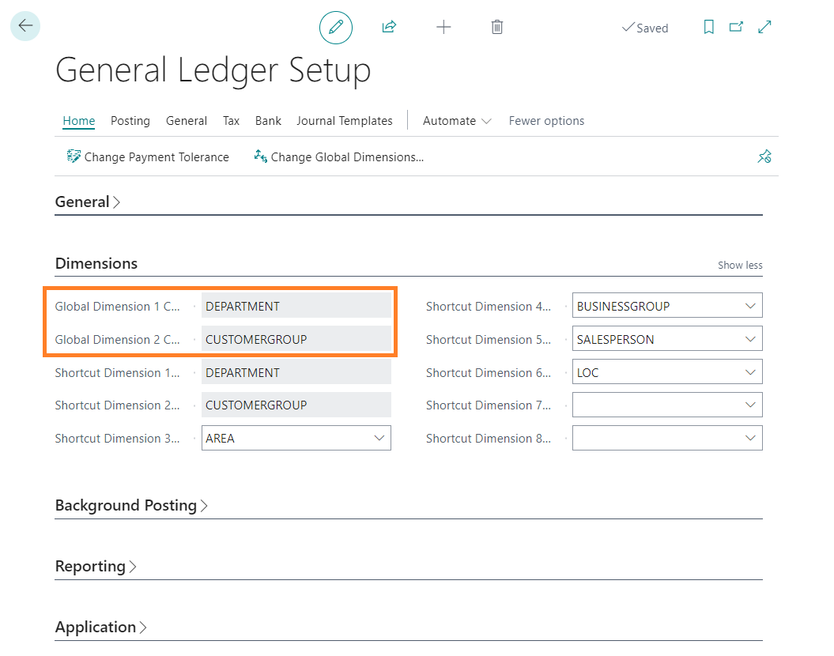
Task: Switch to the Posting tab
Action: click(130, 120)
